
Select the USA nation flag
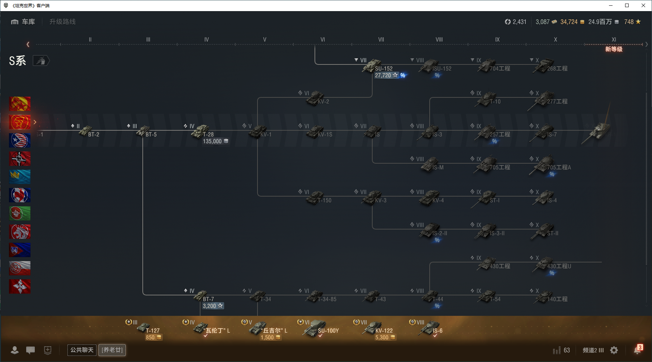coord(20,140)
